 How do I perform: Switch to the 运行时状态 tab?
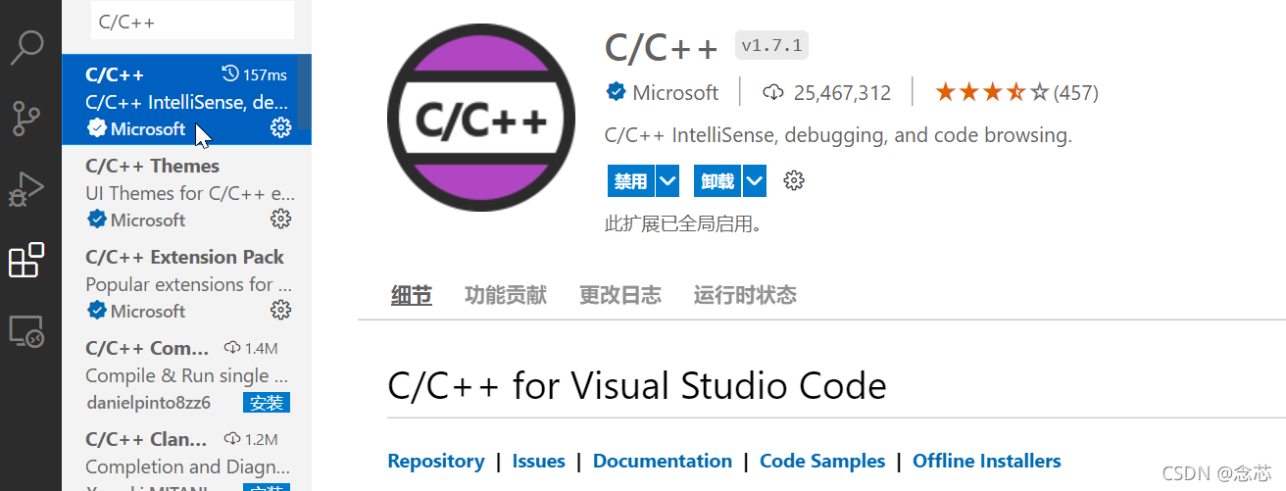point(745,295)
